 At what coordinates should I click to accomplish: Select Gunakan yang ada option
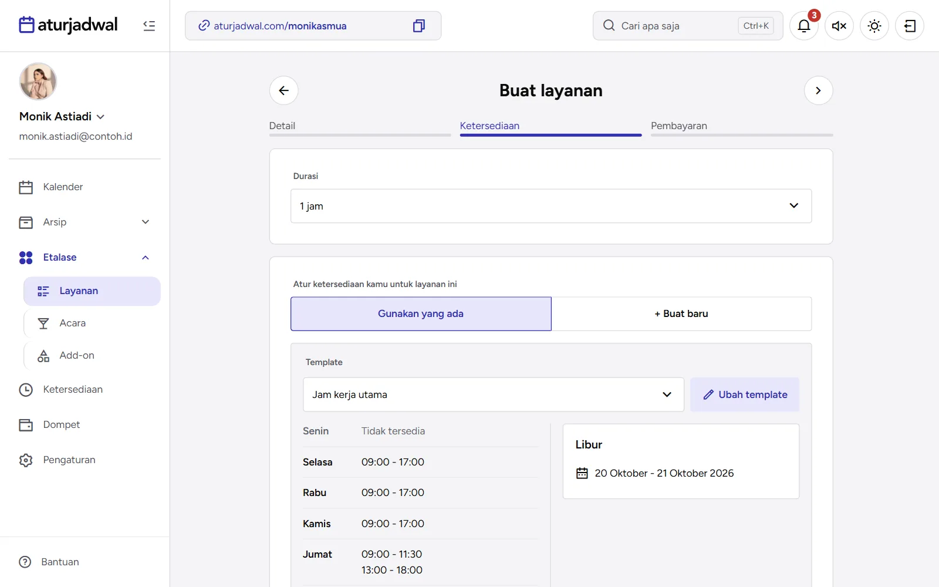(x=421, y=314)
